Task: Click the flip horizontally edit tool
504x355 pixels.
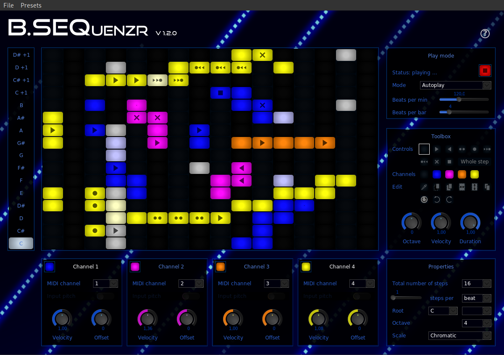Action: coord(462,187)
